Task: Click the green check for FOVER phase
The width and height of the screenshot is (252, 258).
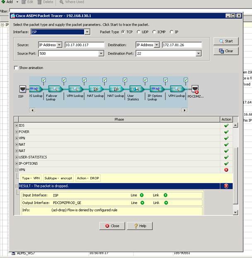Action: tap(226, 132)
